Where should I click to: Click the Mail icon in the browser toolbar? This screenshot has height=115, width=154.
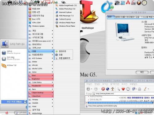(x=134, y=89)
